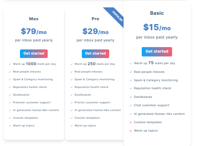Click checkmark next to Chat customer support
Viewport: 203px width, 146px height.
click(x=130, y=106)
